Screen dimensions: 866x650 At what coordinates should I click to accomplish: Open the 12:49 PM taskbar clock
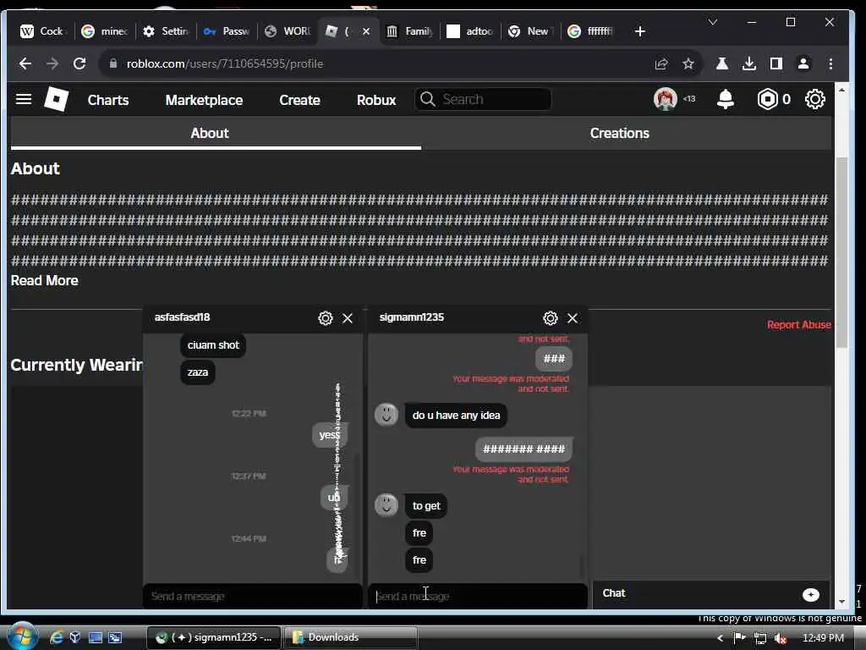(x=823, y=638)
